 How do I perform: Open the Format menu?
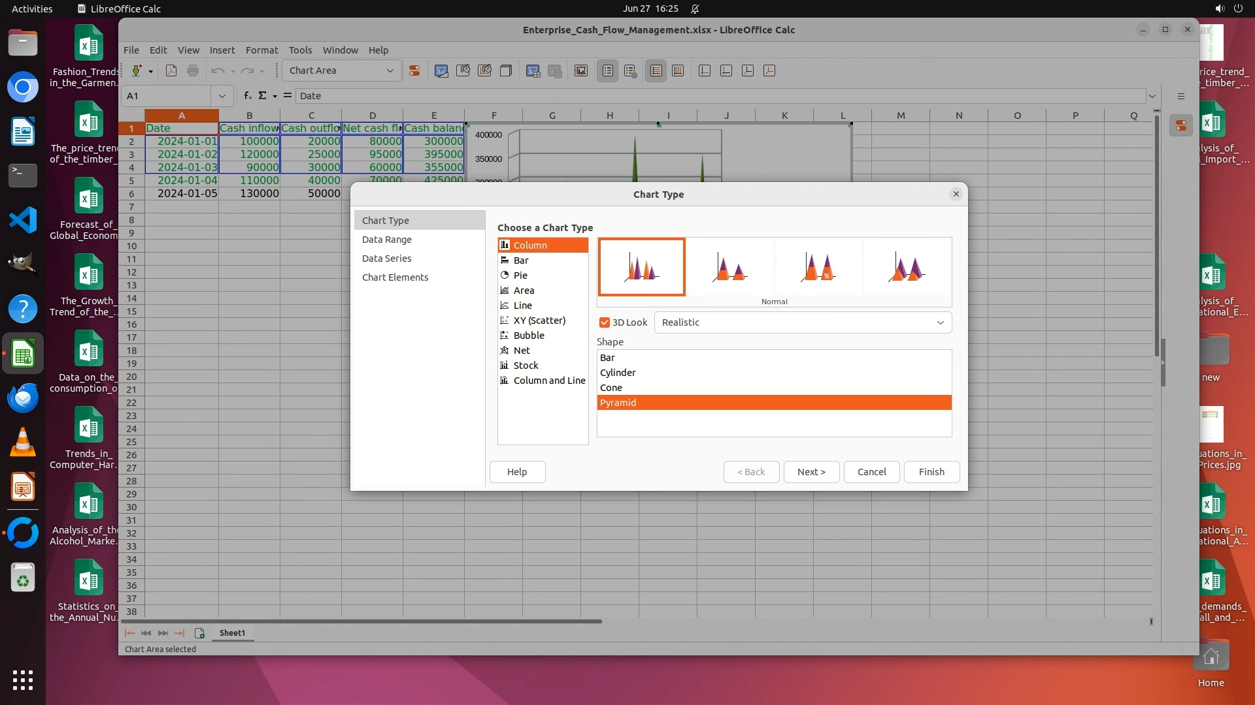(x=261, y=50)
